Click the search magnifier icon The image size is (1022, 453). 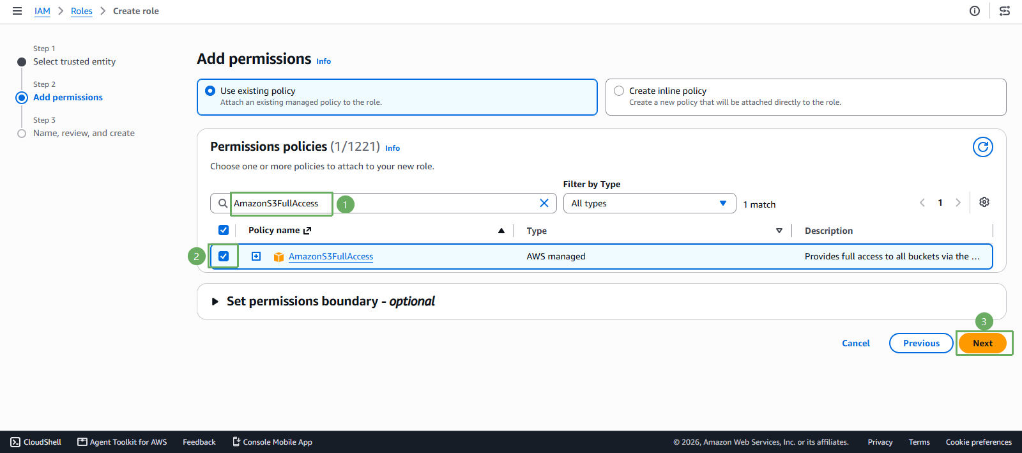(x=223, y=203)
